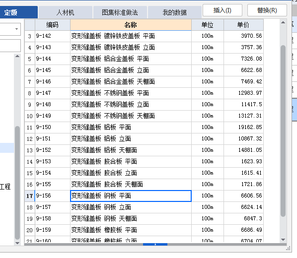This screenshot has width=297, height=258.
Task: Click price cell 10867.32
Action: [x=243, y=139]
